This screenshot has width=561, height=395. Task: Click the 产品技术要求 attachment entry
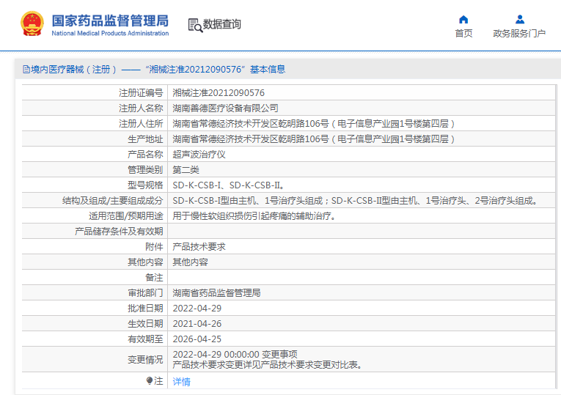click(x=199, y=247)
